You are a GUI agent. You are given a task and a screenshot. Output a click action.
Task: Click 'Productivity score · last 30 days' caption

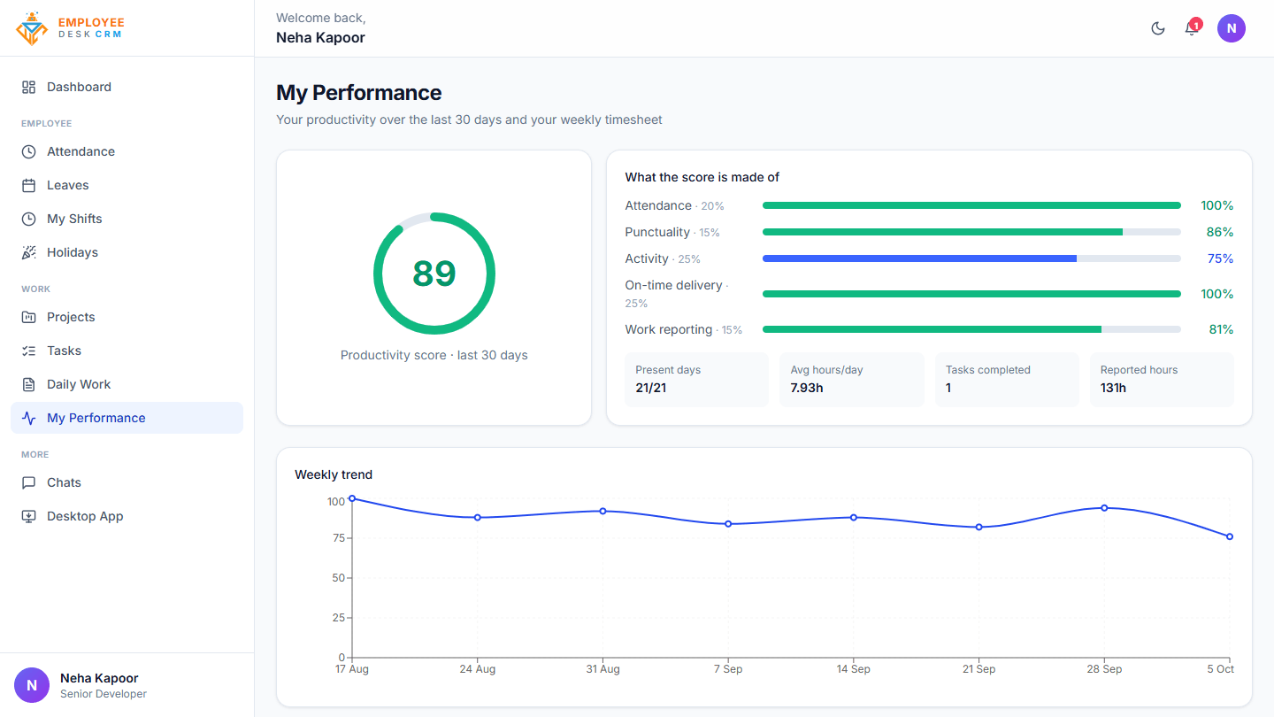pyautogui.click(x=434, y=355)
